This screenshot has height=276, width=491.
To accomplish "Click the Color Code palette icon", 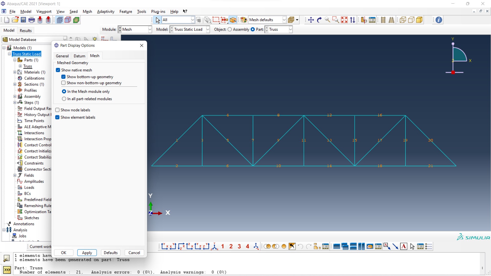I will pos(244,20).
